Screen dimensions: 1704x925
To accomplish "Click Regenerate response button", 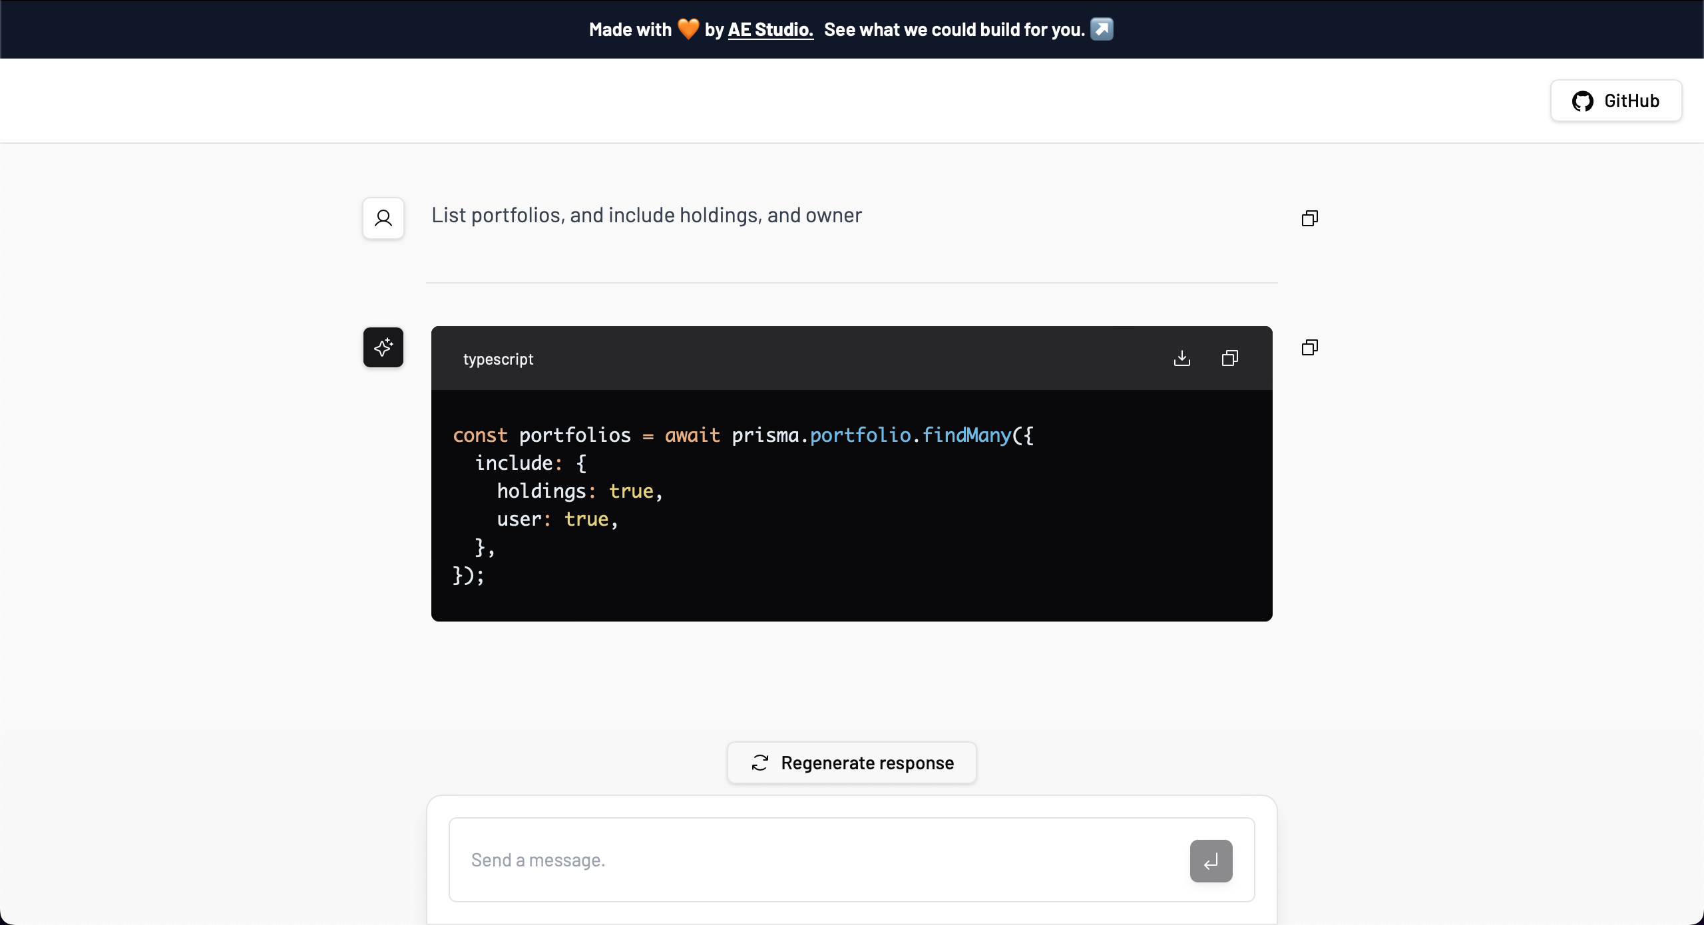I will [x=851, y=763].
